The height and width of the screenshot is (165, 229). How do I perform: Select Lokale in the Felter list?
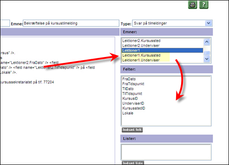pyautogui.click(x=128, y=113)
